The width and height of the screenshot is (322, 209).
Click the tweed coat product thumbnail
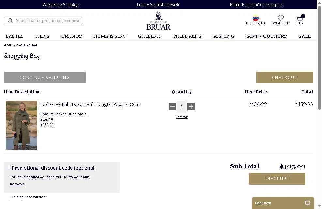click(21, 125)
